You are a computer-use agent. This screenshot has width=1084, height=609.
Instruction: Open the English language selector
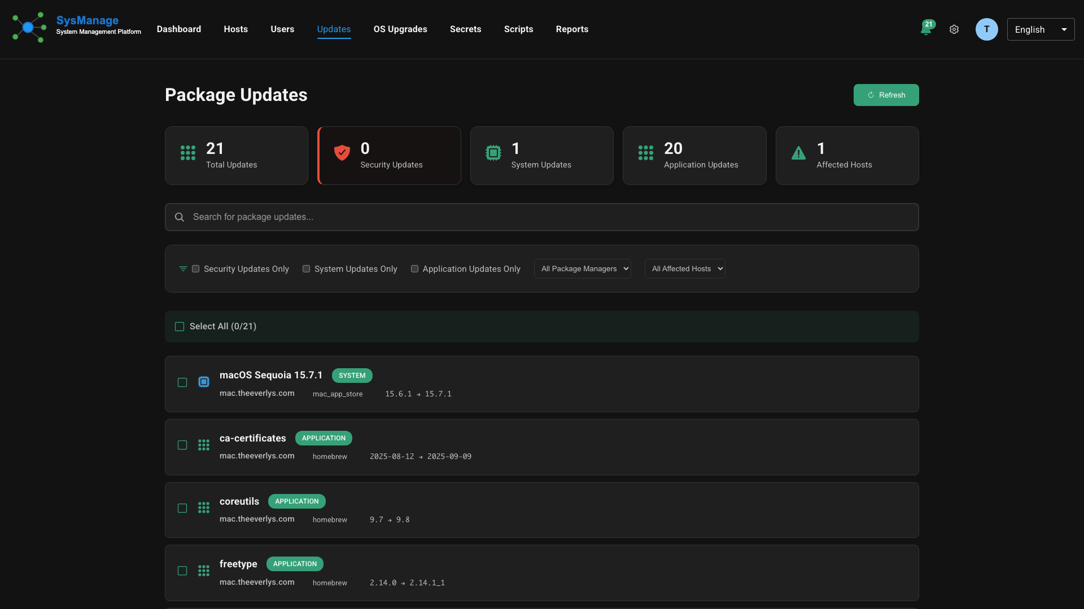click(1041, 29)
